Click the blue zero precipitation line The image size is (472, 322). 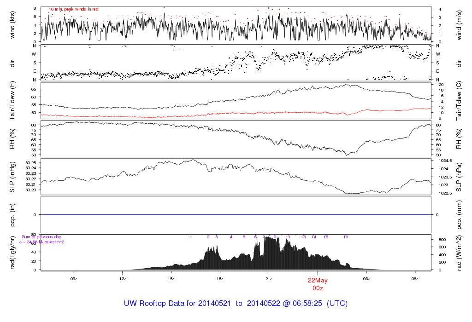tap(236, 215)
